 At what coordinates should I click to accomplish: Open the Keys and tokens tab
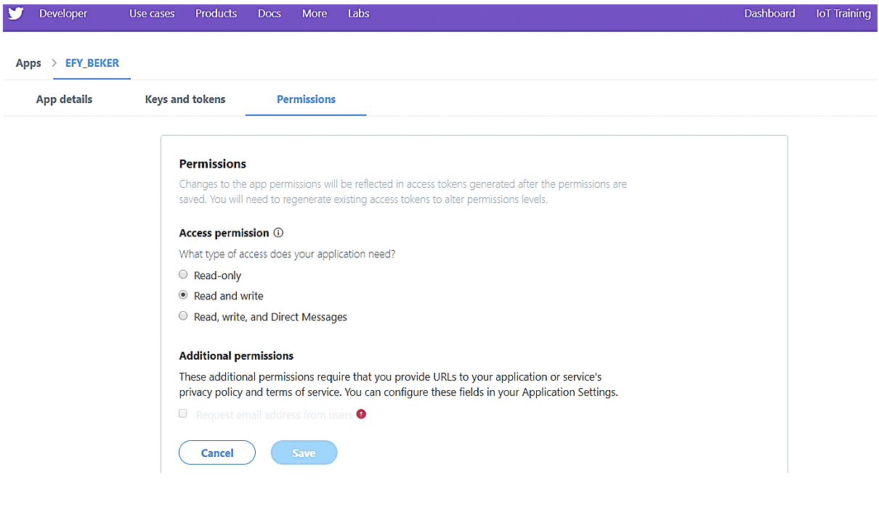[185, 99]
